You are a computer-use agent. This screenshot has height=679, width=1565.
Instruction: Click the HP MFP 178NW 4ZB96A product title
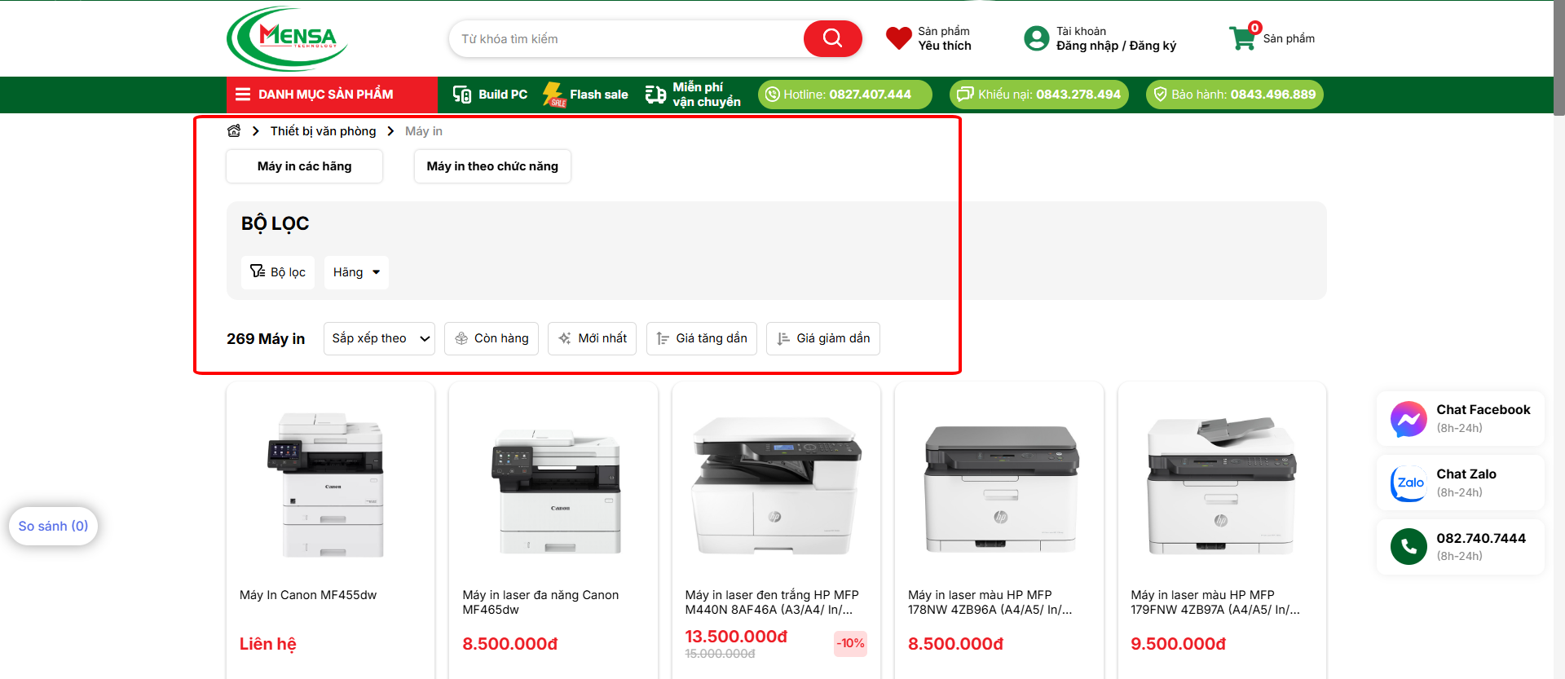coord(990,602)
